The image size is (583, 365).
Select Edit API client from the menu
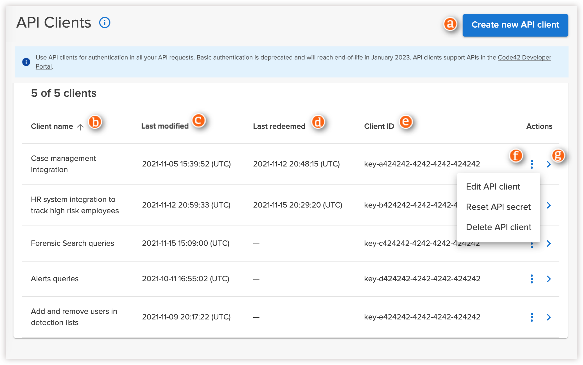pos(492,186)
